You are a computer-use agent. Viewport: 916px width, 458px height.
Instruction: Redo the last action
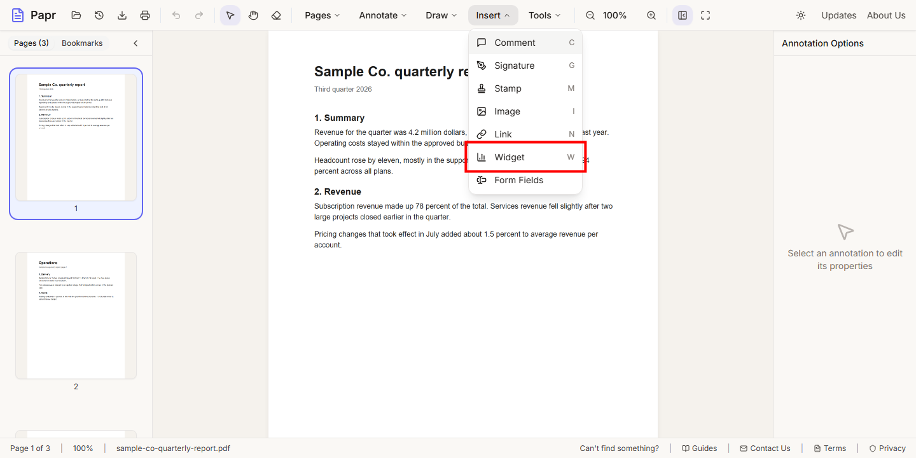(199, 15)
